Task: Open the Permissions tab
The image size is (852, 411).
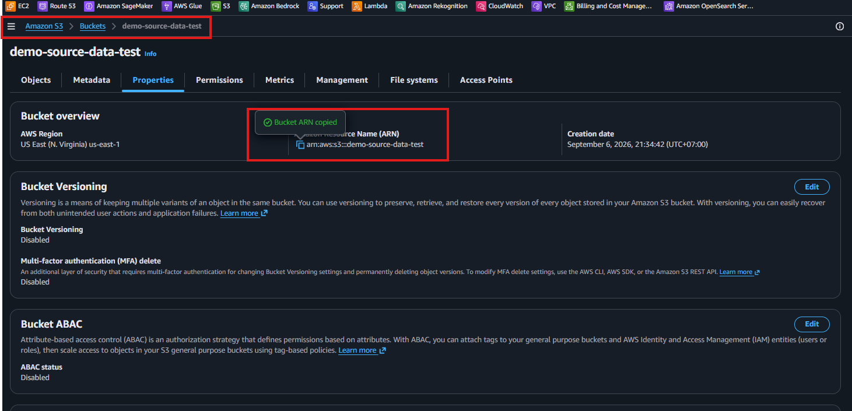Action: (219, 80)
